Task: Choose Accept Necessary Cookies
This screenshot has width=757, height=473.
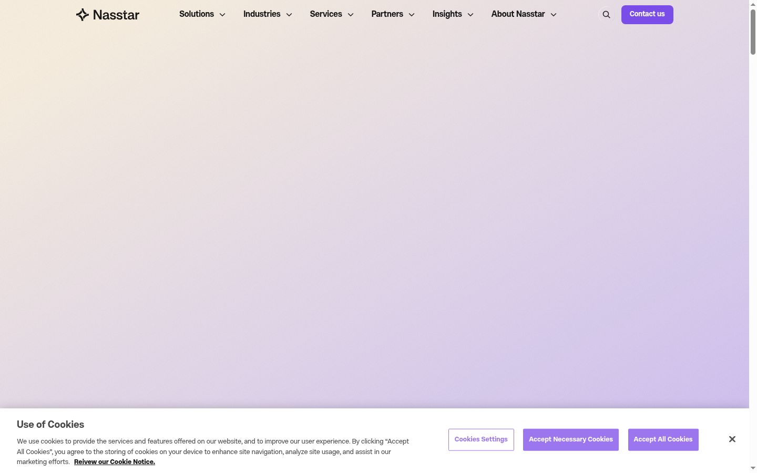Action: click(571, 440)
